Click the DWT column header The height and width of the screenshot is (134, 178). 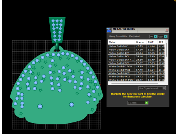pos(152,42)
